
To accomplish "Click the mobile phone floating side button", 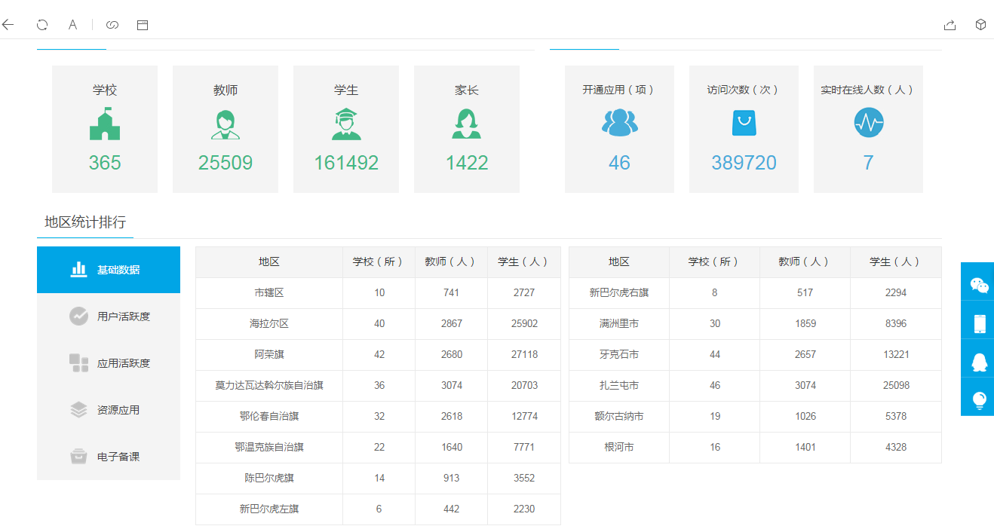I will coord(979,323).
